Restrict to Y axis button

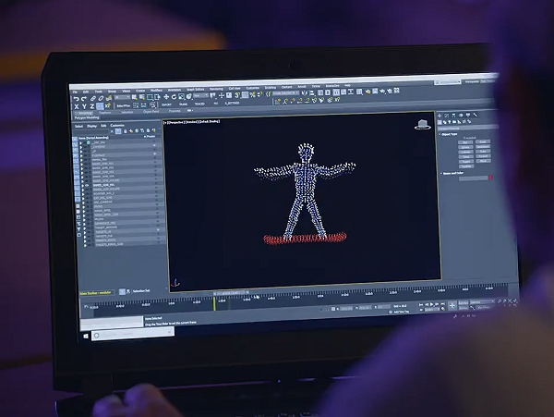84,106
